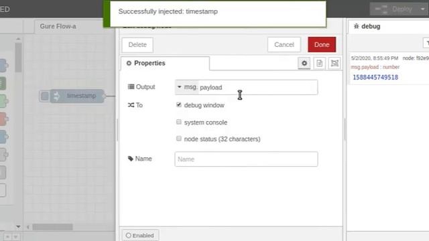
Task: Click the red Done button
Action: [322, 45]
